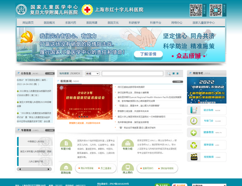Screen dimensions: 242x186
Task: Open the 院长专用信箱 link
Action: pyautogui.click(x=87, y=168)
